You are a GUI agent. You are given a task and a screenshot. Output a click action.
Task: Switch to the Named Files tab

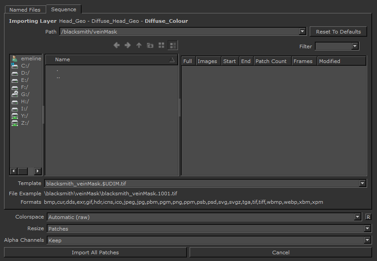coord(25,10)
